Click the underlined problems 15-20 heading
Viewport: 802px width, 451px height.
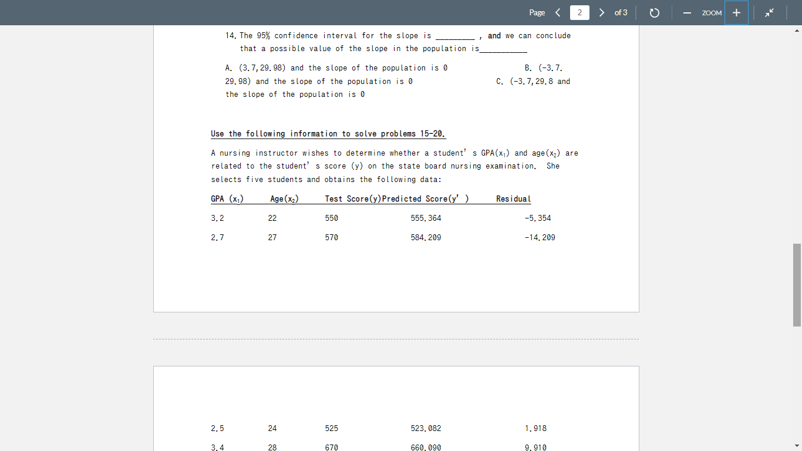(x=328, y=133)
